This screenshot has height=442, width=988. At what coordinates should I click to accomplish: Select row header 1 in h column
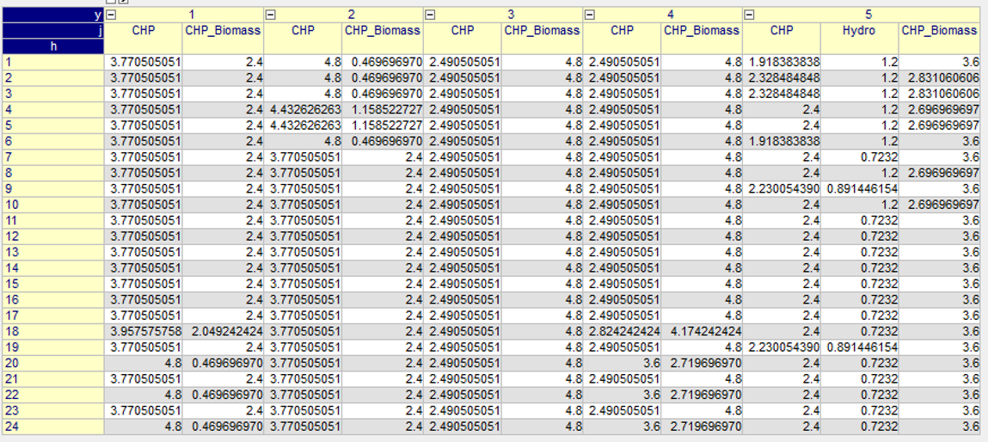click(x=52, y=62)
